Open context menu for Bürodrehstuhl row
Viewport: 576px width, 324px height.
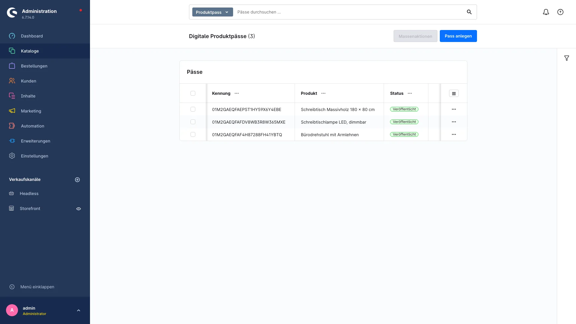point(454,134)
